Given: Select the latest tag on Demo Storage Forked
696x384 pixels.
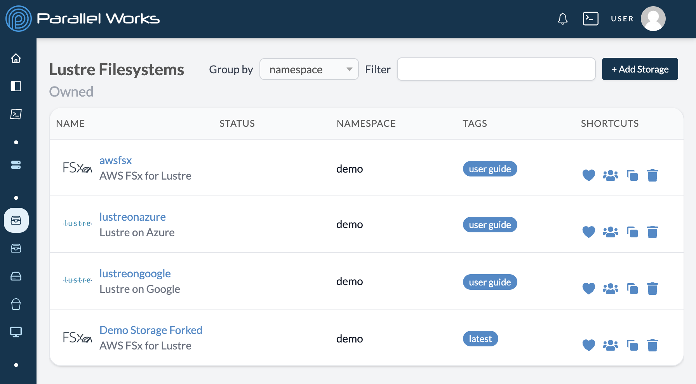Looking at the screenshot, I should (480, 339).
